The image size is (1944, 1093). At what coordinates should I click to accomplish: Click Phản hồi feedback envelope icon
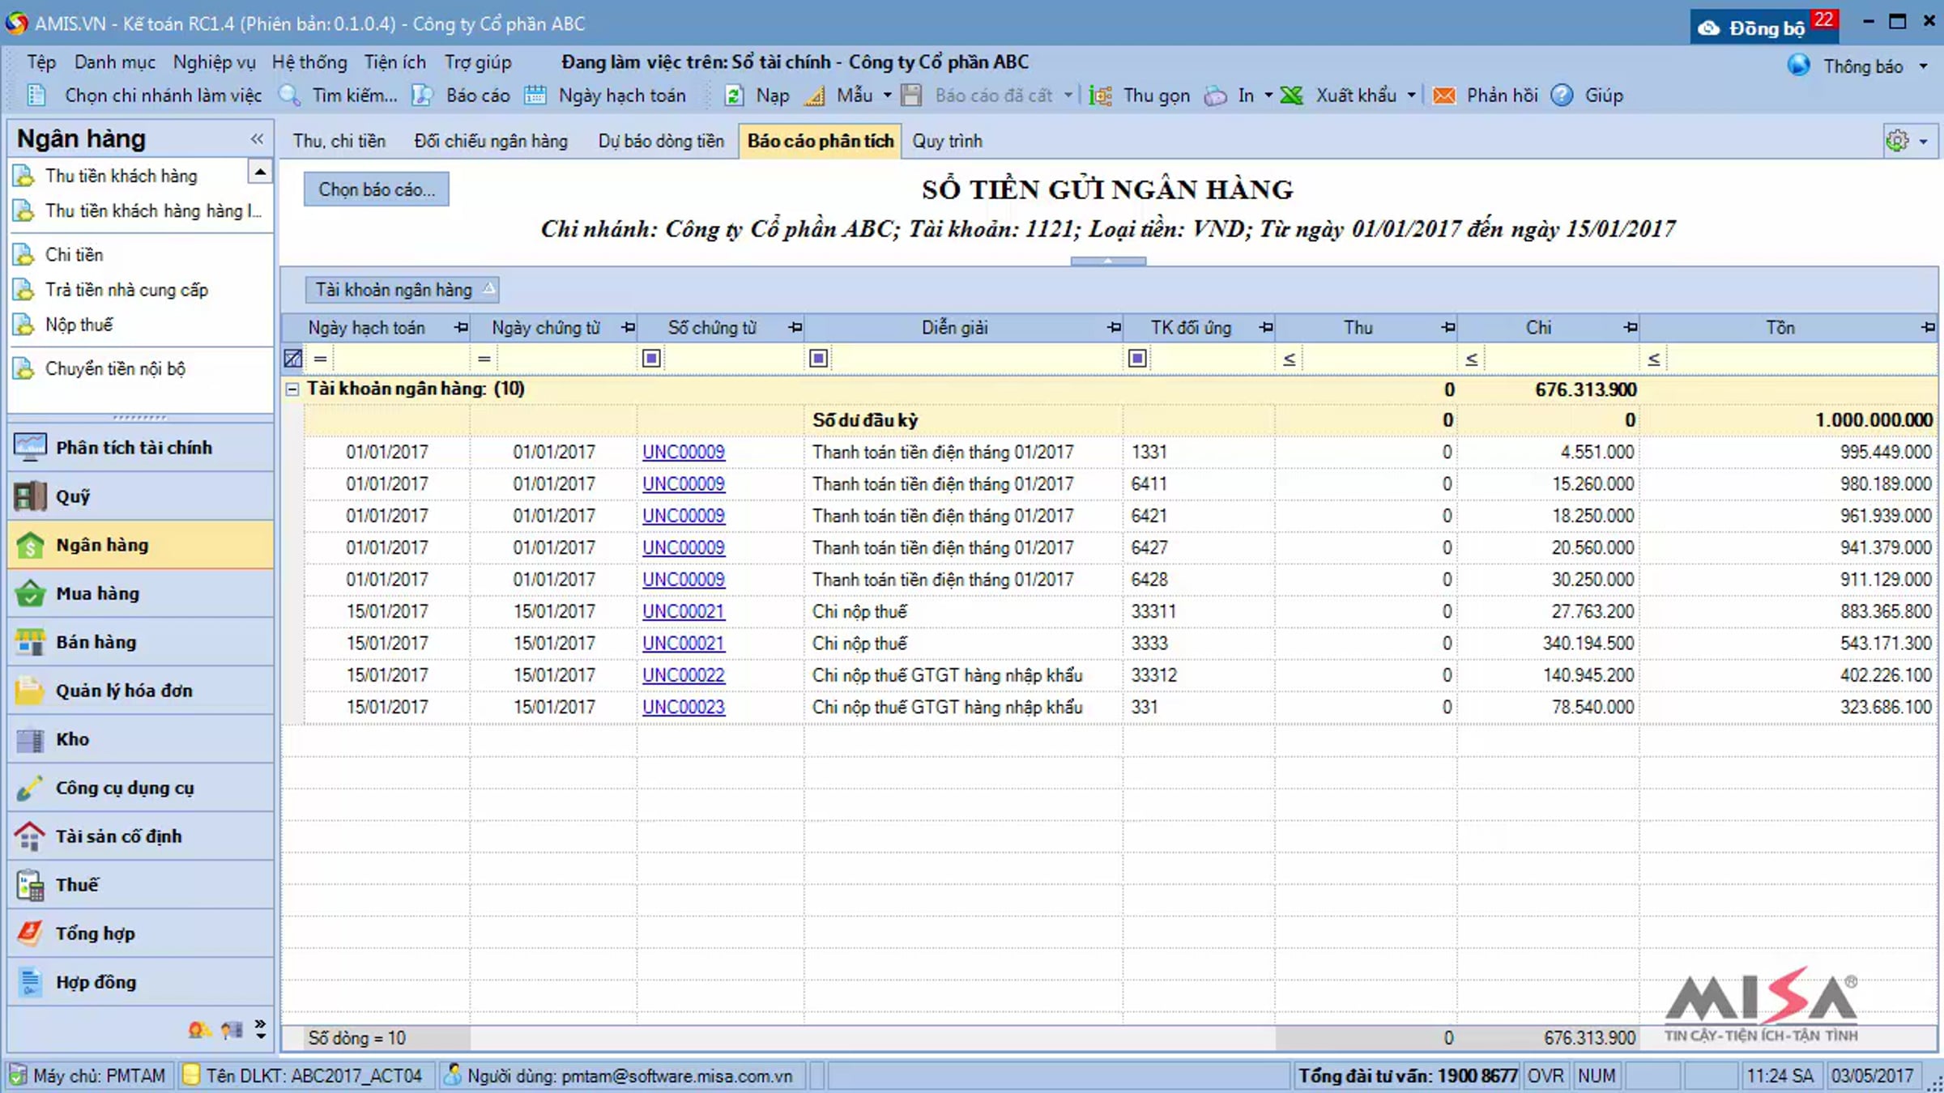pyautogui.click(x=1443, y=96)
